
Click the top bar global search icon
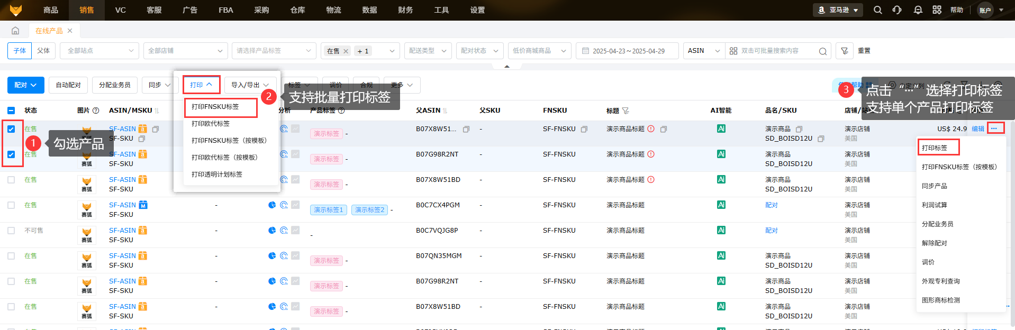click(x=878, y=10)
